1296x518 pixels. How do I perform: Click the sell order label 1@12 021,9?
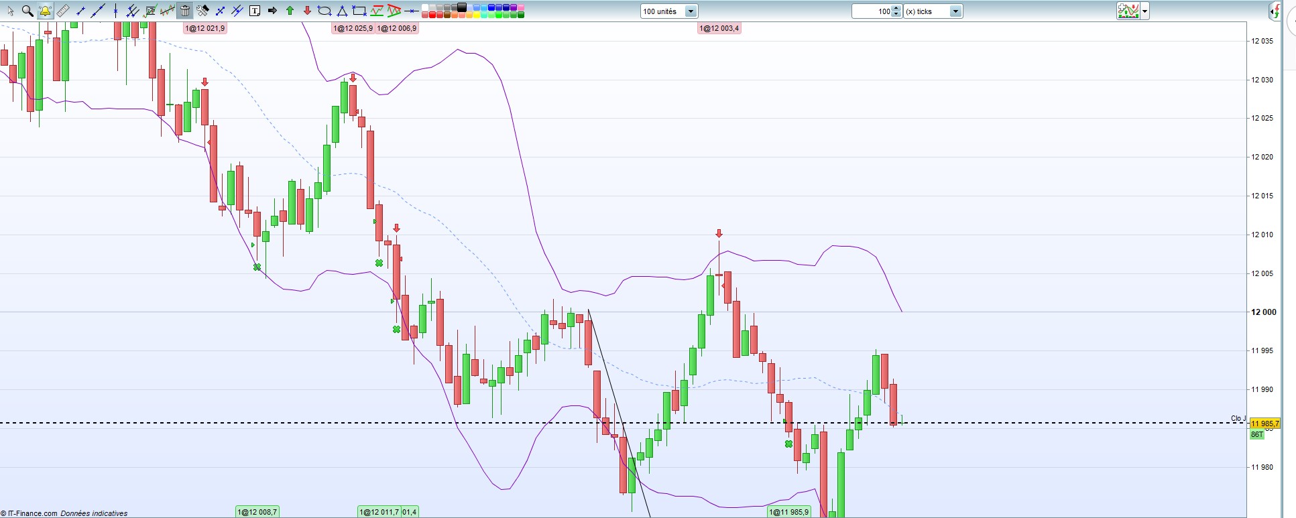pos(205,28)
